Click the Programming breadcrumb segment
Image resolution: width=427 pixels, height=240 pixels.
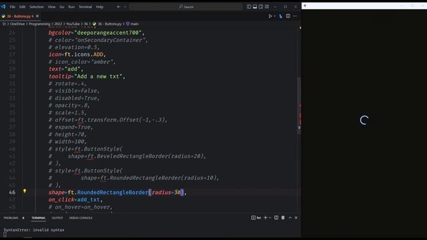click(x=39, y=24)
